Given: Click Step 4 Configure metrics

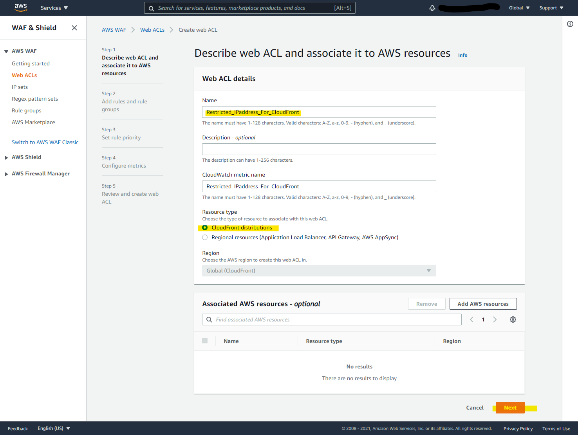Looking at the screenshot, I should [x=124, y=166].
